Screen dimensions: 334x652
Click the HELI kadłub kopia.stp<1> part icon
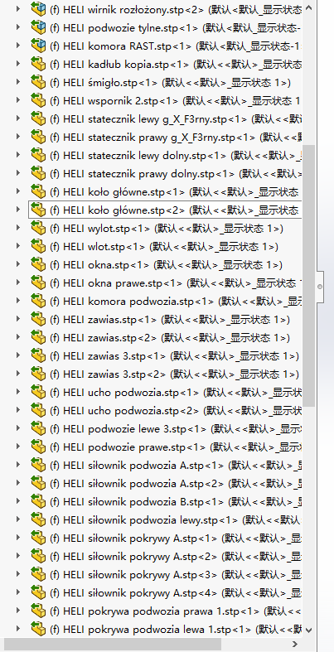click(38, 64)
